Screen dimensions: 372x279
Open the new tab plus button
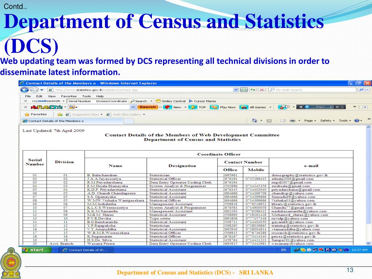coord(365,107)
